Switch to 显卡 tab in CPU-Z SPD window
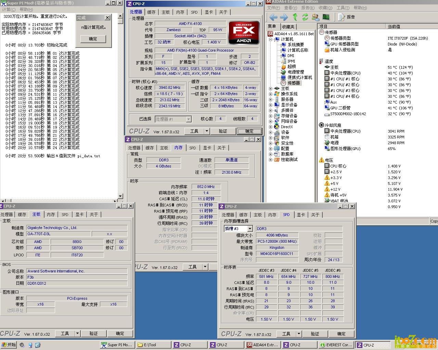Viewport: 438px width, 350px height. click(301, 215)
